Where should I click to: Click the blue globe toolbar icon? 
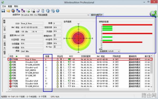[48, 11]
